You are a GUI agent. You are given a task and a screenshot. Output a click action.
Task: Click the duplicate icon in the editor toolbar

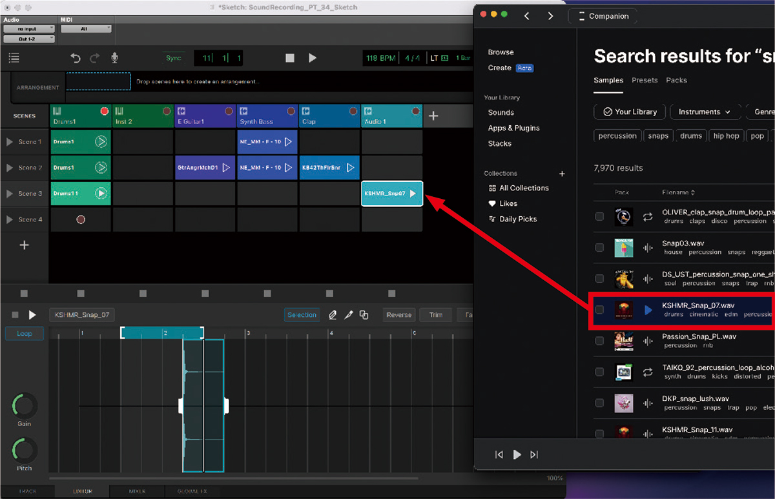click(x=364, y=315)
